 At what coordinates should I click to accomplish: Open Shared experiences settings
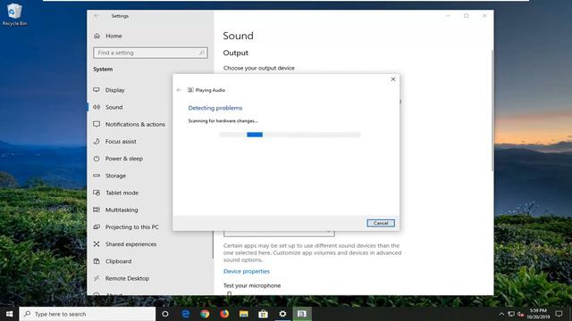tap(130, 243)
